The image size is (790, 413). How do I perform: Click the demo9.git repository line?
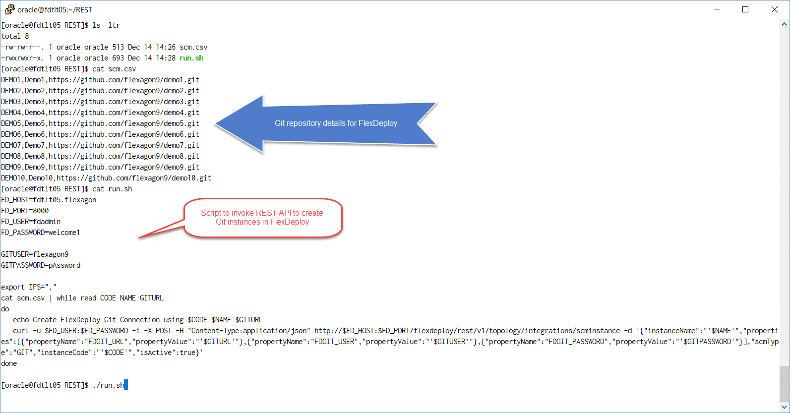pyautogui.click(x=100, y=167)
